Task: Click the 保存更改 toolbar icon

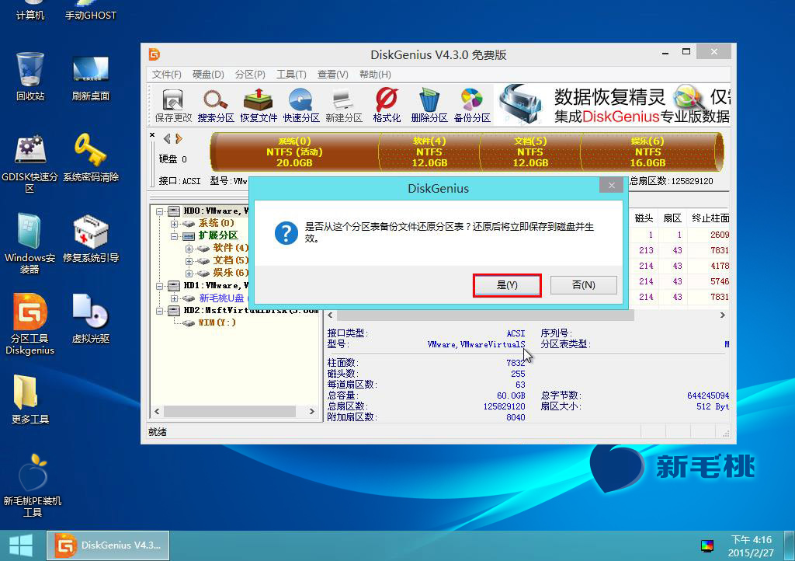Action: pos(173,104)
